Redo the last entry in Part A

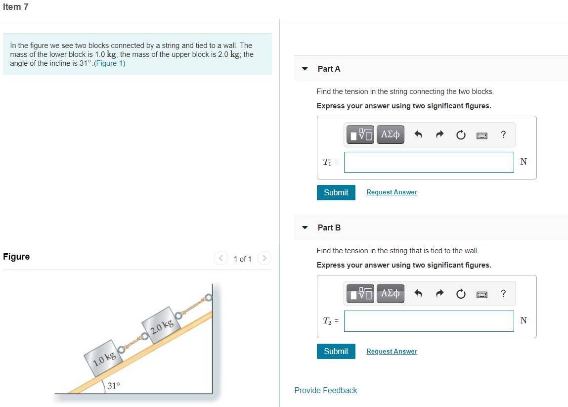439,134
